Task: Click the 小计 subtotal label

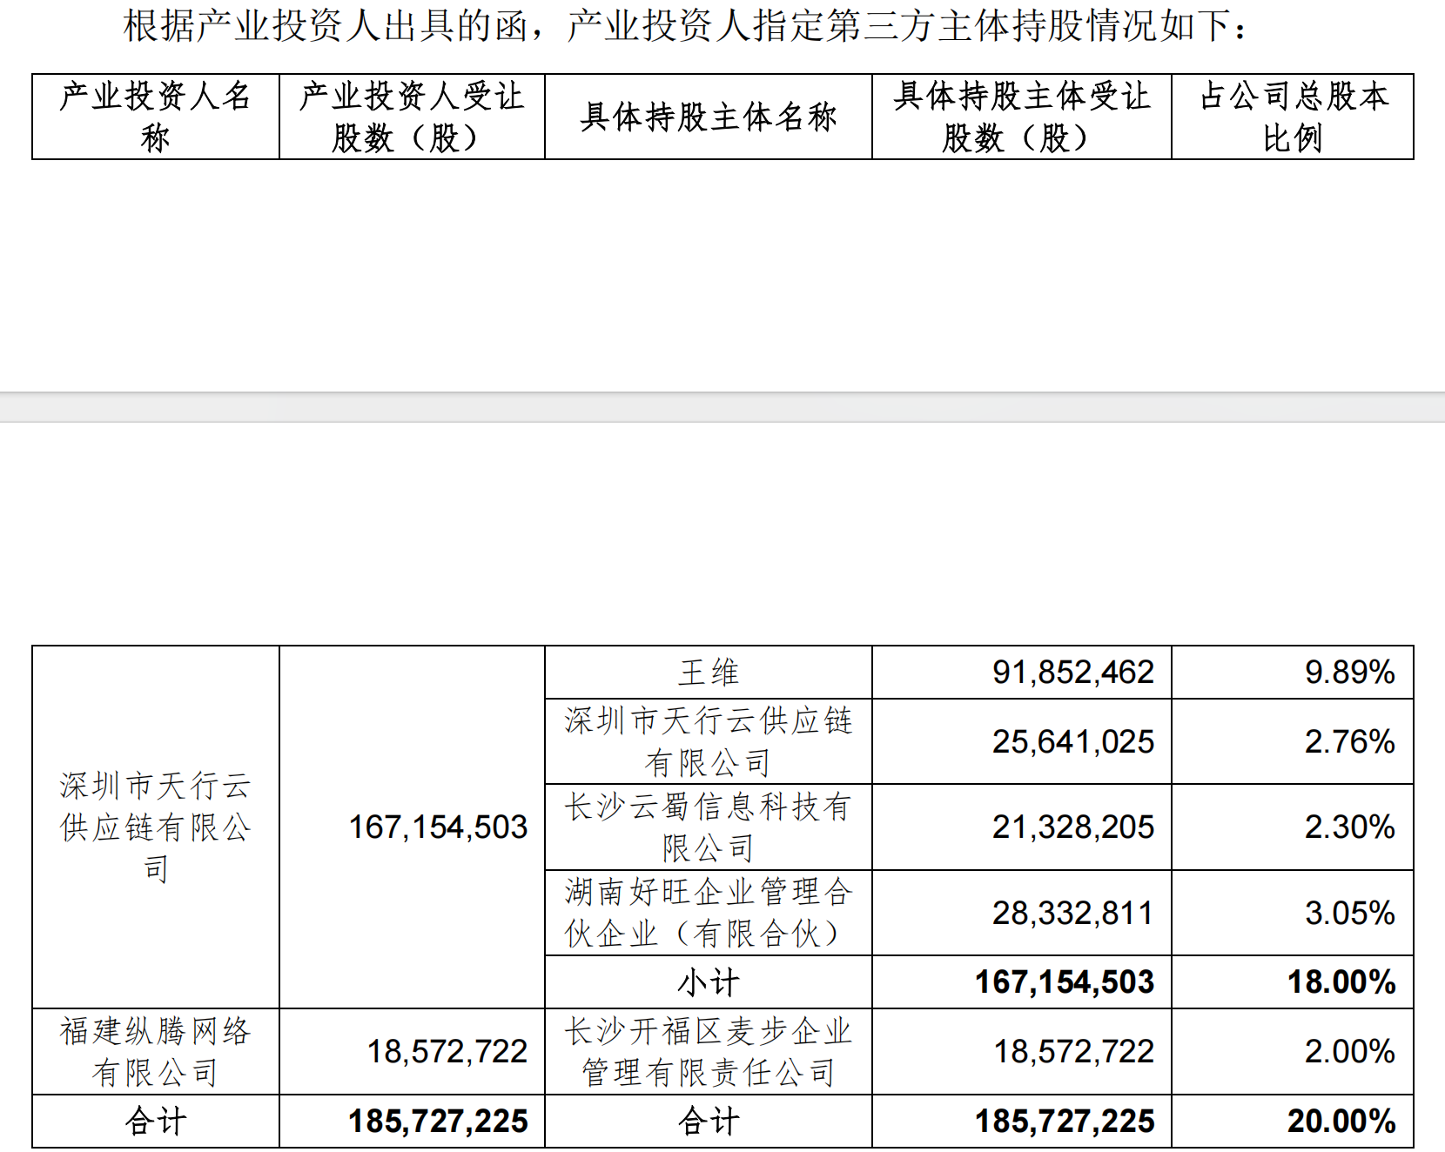Action: [x=709, y=982]
